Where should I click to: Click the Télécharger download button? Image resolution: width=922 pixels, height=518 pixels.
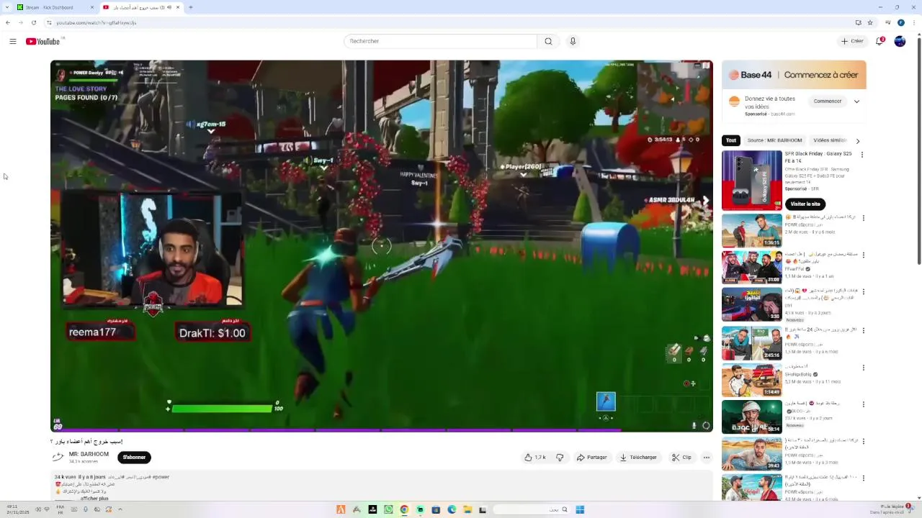coord(638,457)
